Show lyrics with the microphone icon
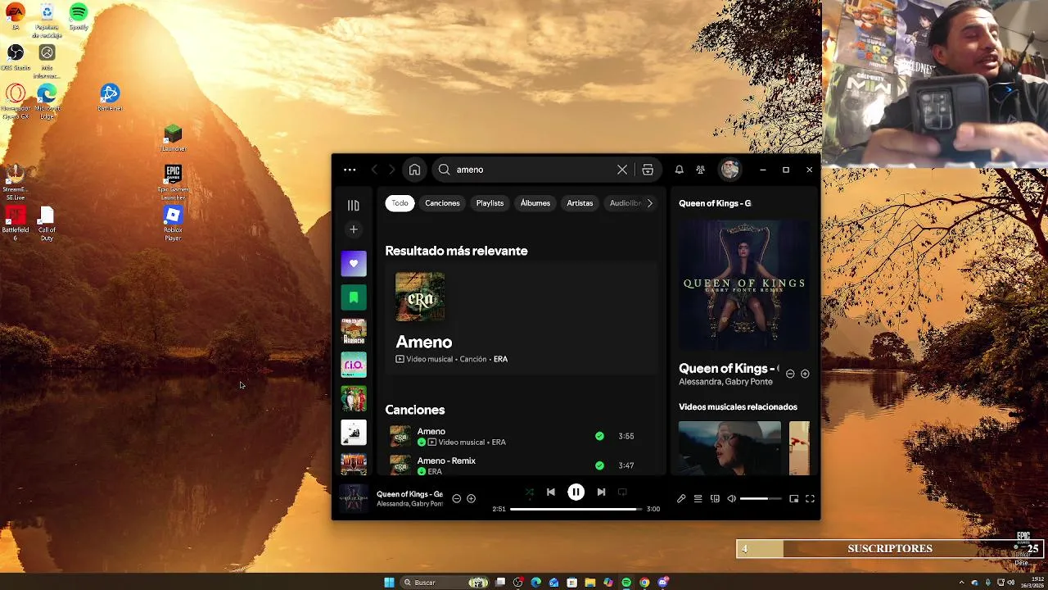This screenshot has width=1048, height=590. (x=681, y=499)
